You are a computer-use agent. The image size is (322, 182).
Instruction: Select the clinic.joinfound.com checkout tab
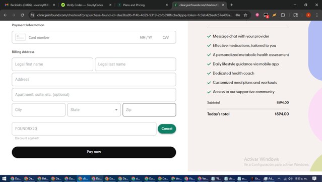[199, 5]
